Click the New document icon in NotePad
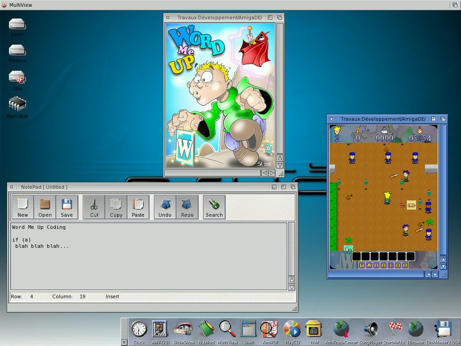 tap(23, 207)
